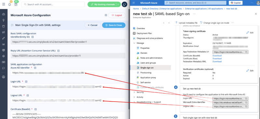The image size is (260, 119).
Task: Click info icon beside Login URL label
Action: tap(26, 81)
